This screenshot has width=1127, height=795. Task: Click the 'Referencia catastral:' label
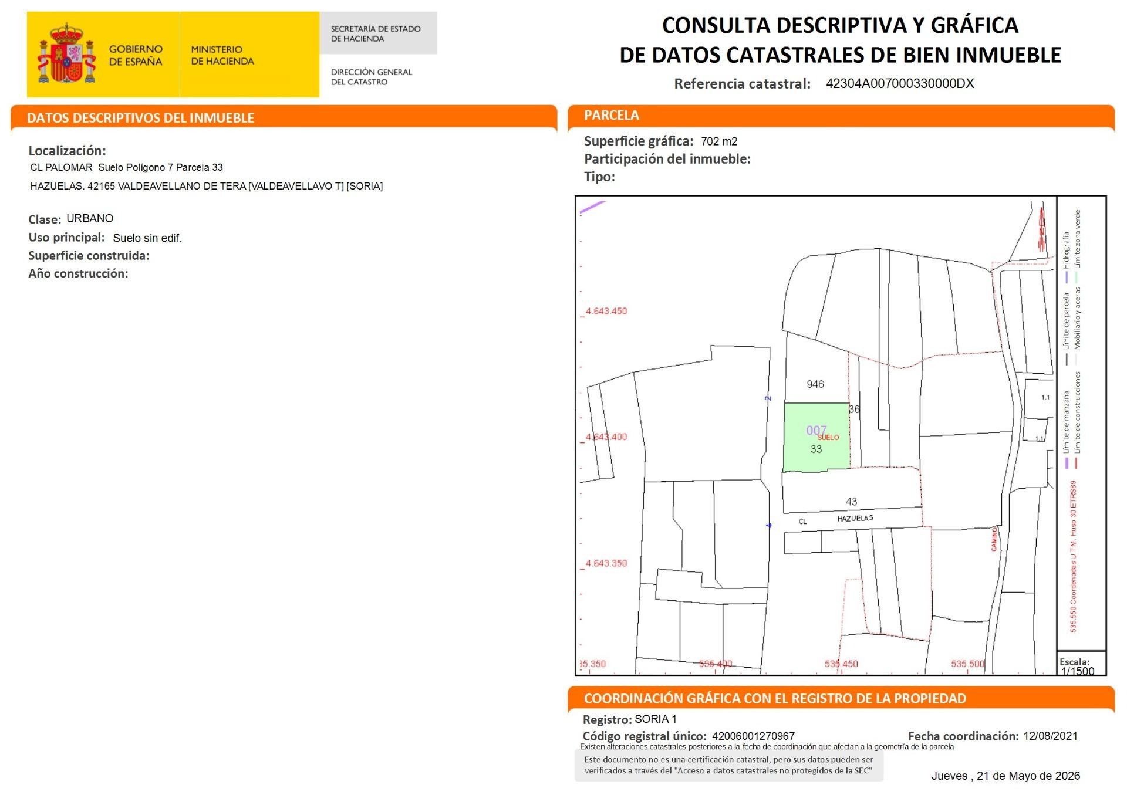(742, 84)
